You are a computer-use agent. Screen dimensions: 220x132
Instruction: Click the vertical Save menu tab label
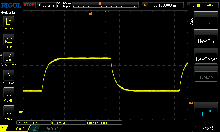click(191, 22)
